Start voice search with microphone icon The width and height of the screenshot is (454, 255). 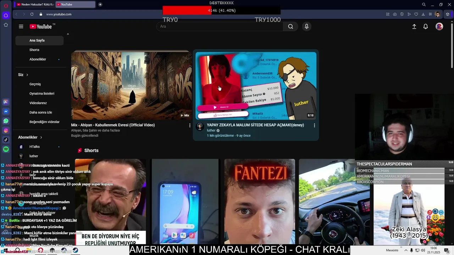tap(307, 27)
